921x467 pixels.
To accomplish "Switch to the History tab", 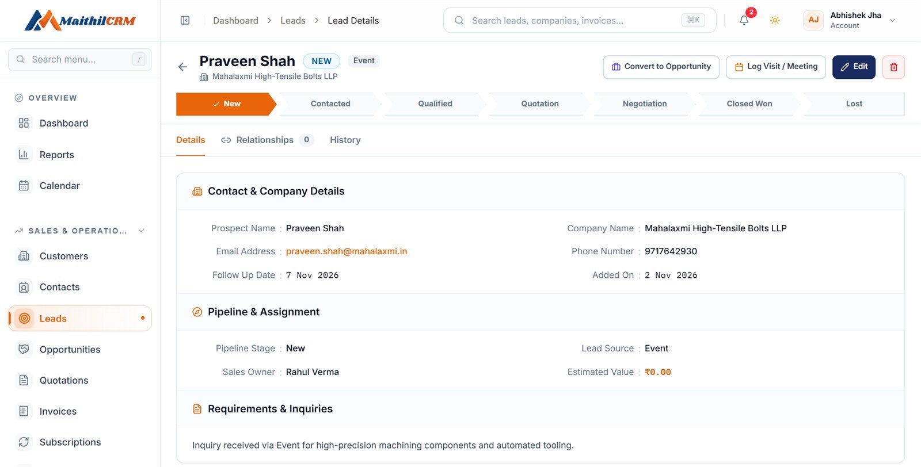I will (345, 140).
